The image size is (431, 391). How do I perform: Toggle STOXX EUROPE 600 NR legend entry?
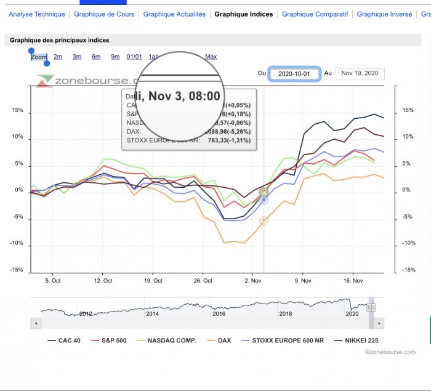coord(283,341)
